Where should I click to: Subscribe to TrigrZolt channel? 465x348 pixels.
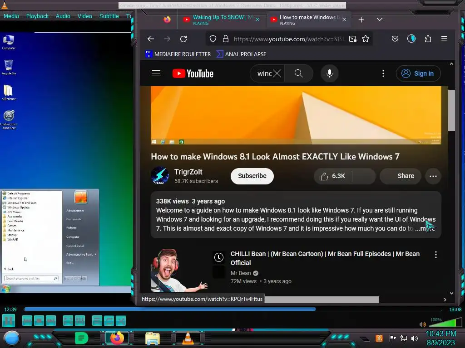[x=252, y=176]
